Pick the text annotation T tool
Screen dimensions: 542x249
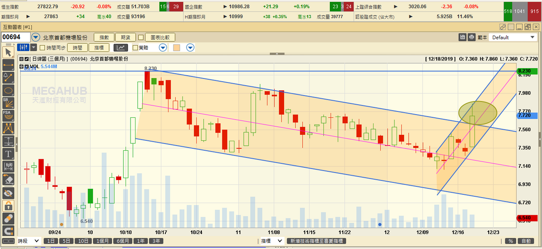(8, 154)
